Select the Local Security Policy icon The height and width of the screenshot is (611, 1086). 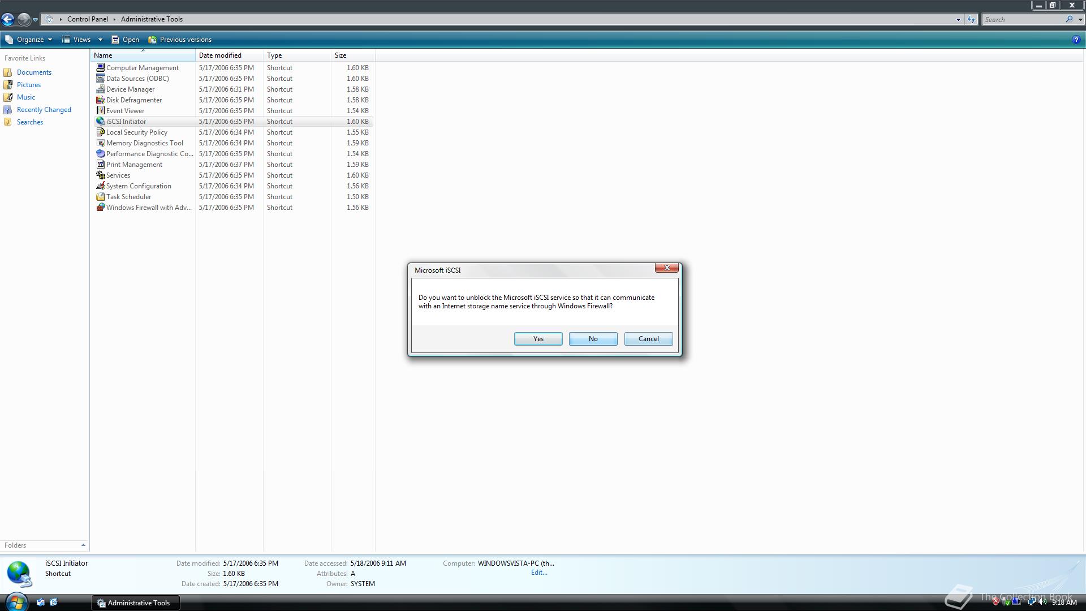[x=101, y=132]
